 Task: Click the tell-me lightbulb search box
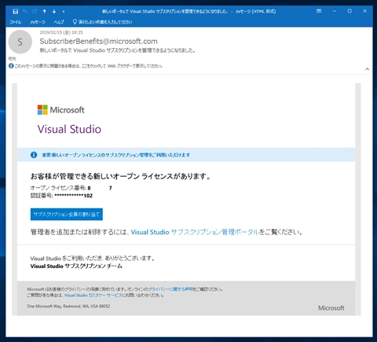102,22
